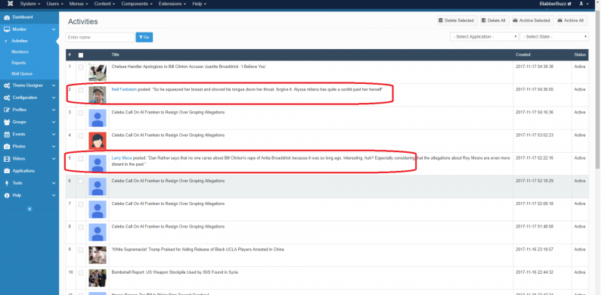The width and height of the screenshot is (605, 295).
Task: Expand the Videos chevron
Action: (x=54, y=159)
